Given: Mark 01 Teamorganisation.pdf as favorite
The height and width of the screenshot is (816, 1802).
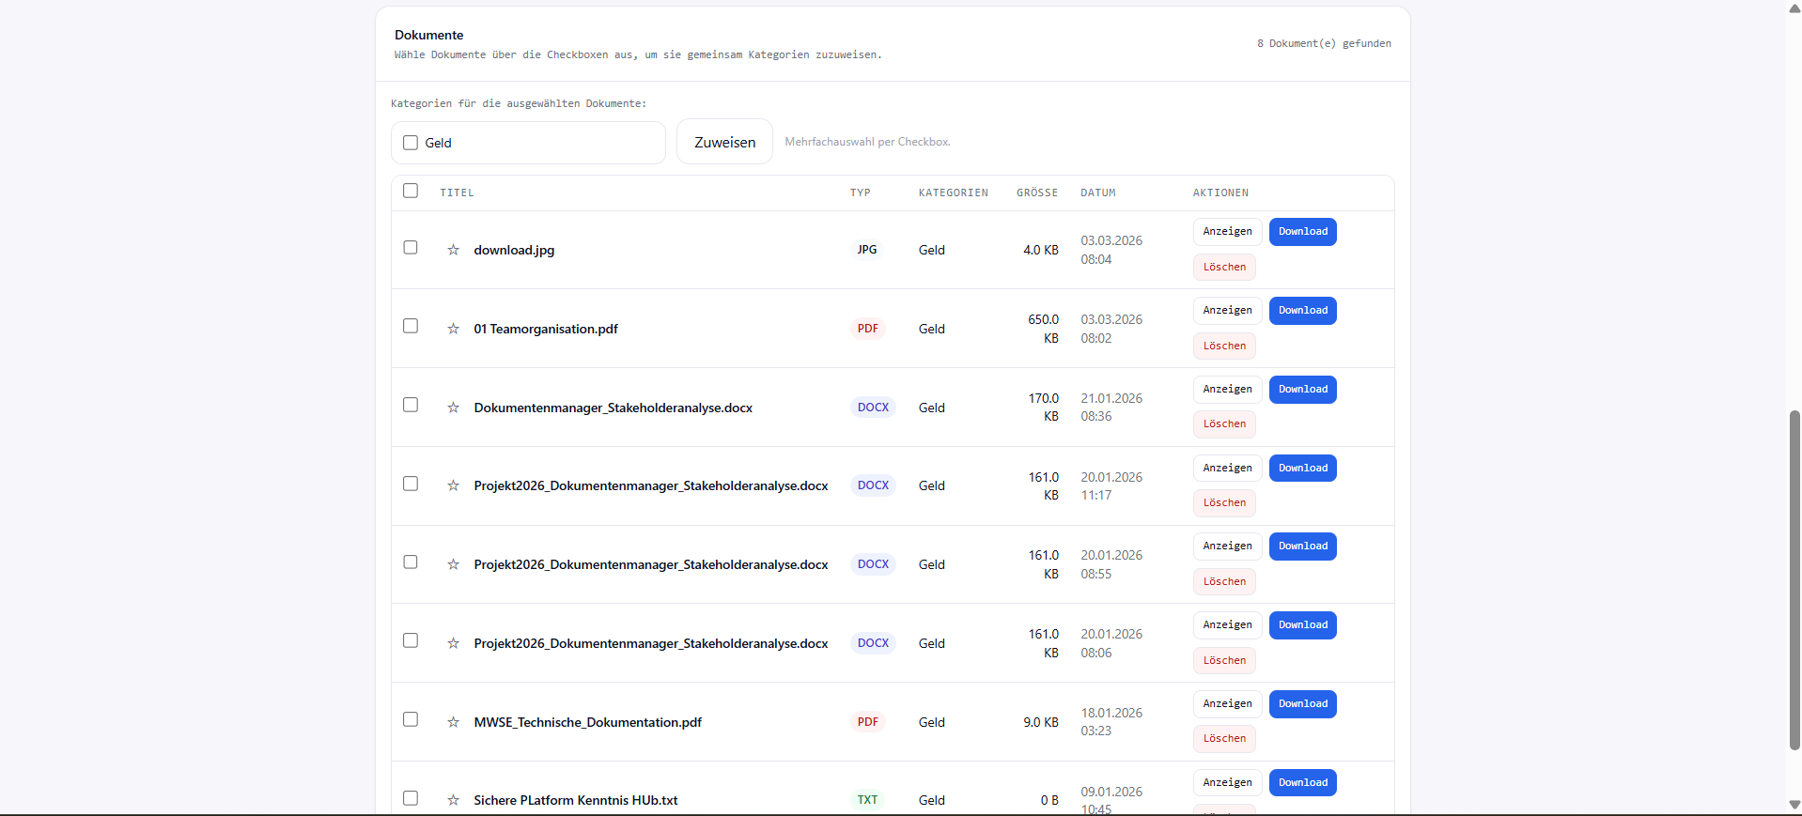Looking at the screenshot, I should [453, 329].
